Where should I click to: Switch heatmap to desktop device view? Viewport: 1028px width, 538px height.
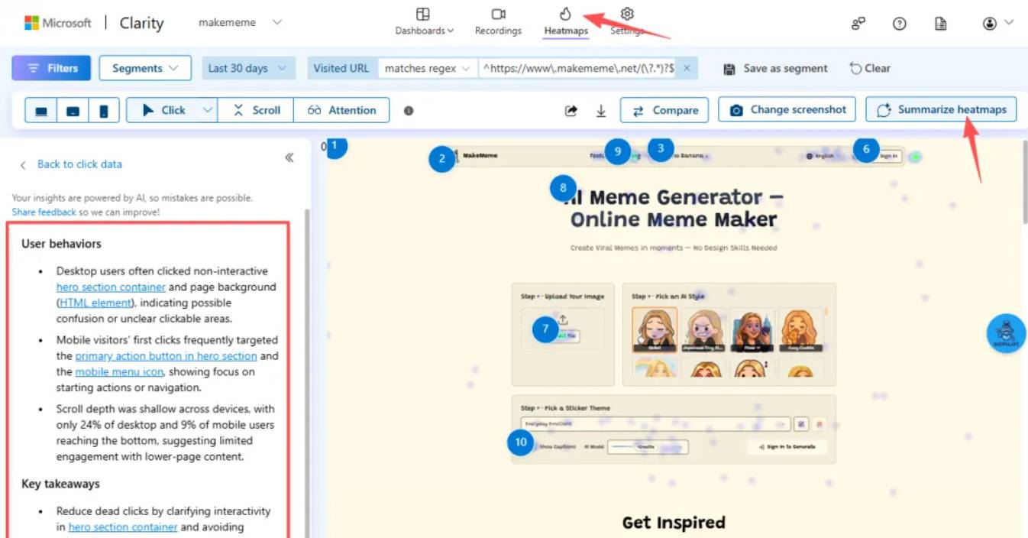(41, 110)
